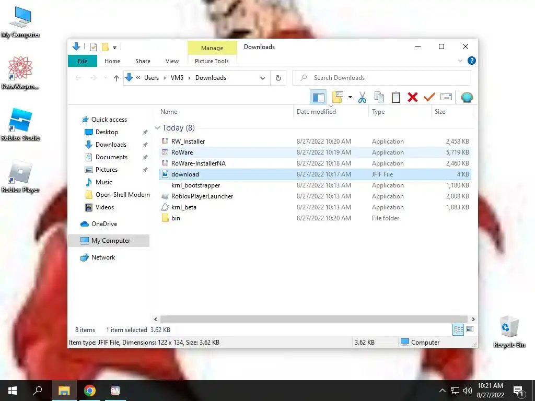Select the krnl_bootstrapper file
The height and width of the screenshot is (401, 535).
click(x=315, y=185)
